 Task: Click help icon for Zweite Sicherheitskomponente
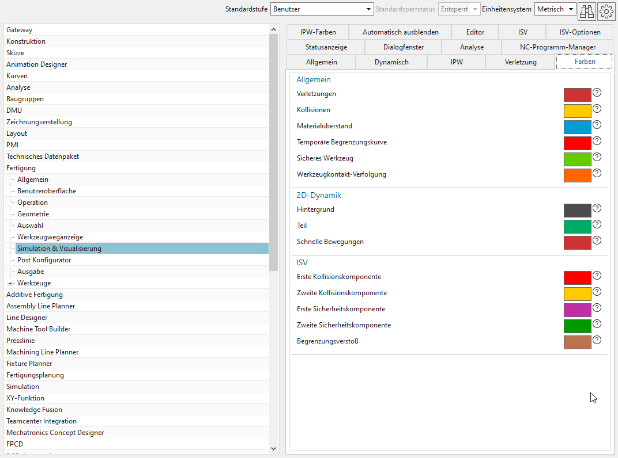[x=597, y=324]
